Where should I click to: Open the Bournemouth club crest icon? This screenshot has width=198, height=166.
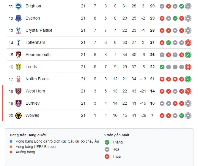(x=18, y=55)
